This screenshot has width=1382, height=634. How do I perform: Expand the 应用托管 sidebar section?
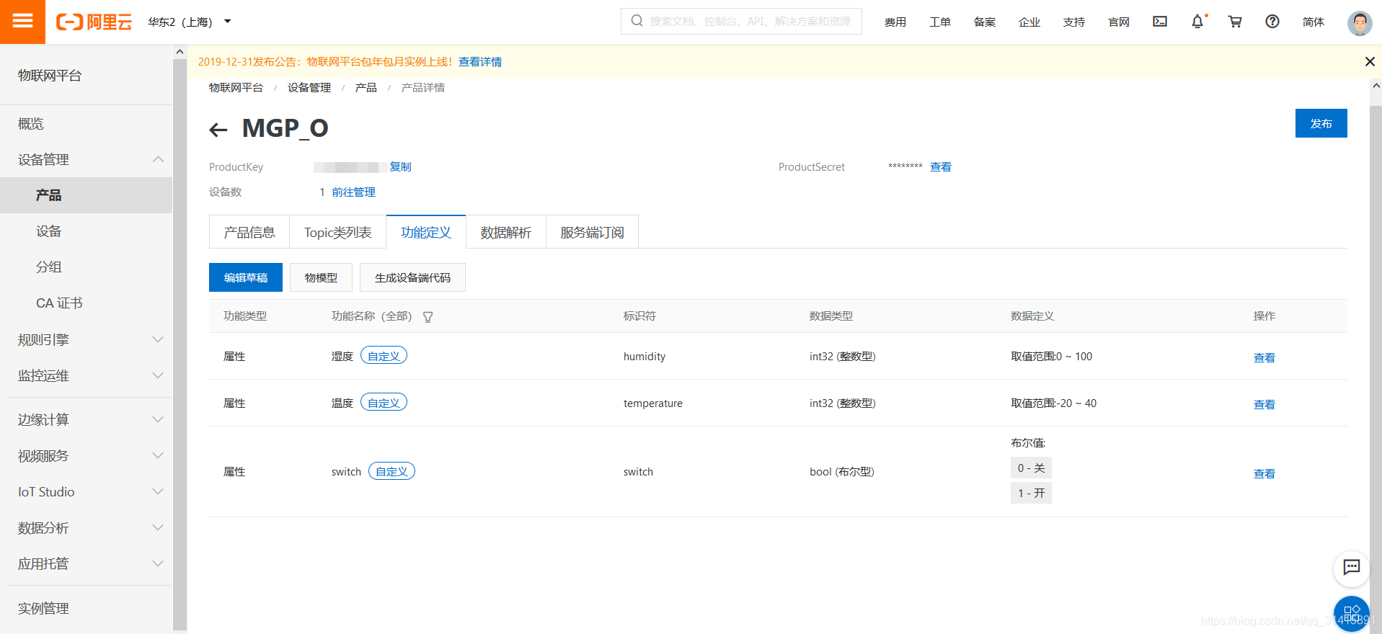(x=158, y=563)
